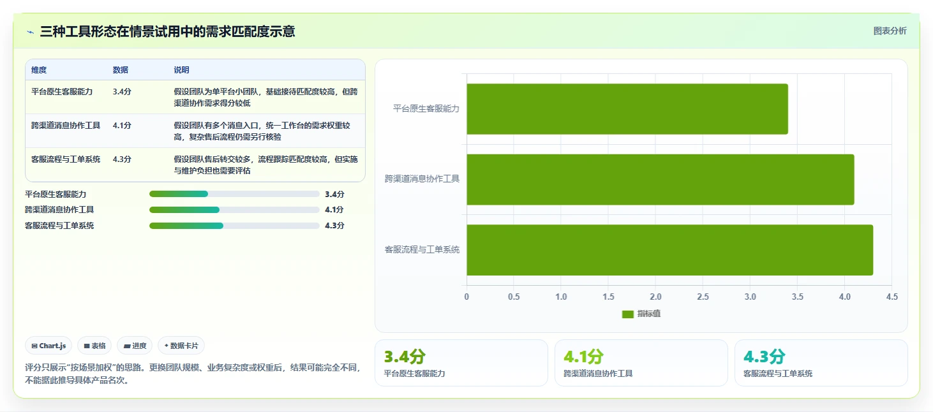Click the 维度 column header

click(x=39, y=70)
